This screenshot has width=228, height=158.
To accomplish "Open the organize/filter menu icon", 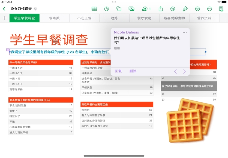I will click(197, 9).
